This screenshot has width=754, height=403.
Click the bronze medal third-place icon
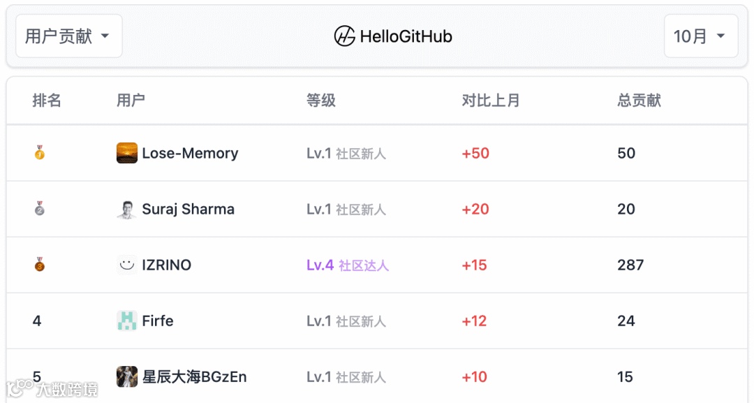click(x=40, y=264)
